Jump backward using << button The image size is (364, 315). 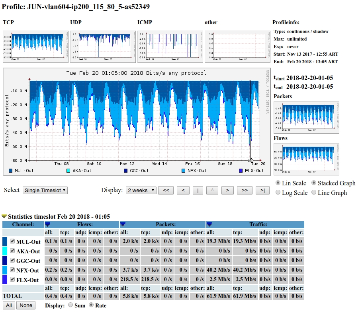point(166,191)
